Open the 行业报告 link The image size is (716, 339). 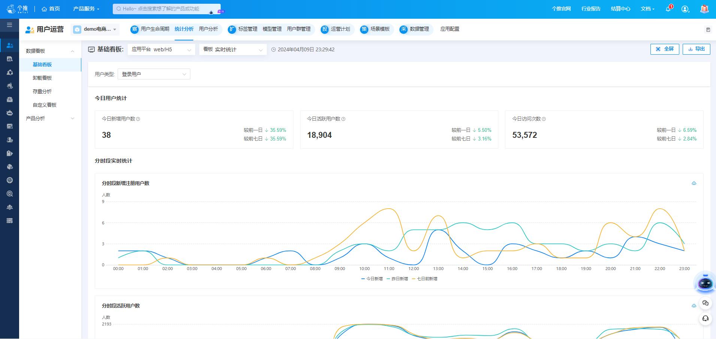coord(591,9)
